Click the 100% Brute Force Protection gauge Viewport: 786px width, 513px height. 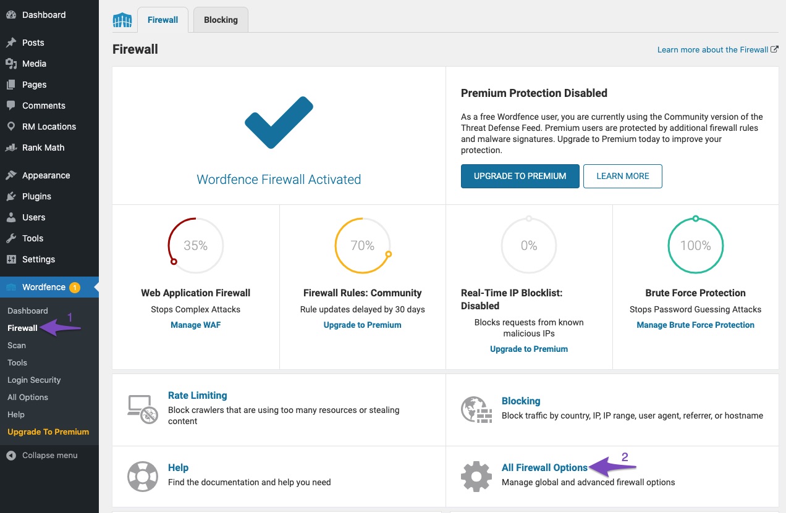coord(696,246)
